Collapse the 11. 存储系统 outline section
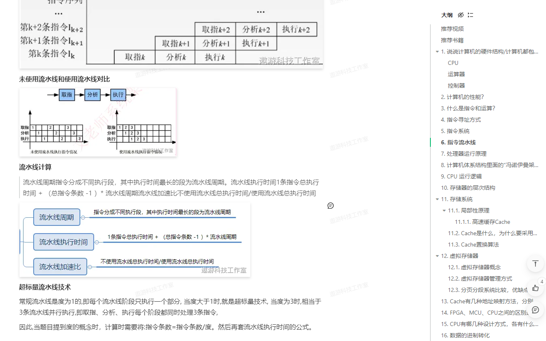546x341 pixels. (x=437, y=199)
